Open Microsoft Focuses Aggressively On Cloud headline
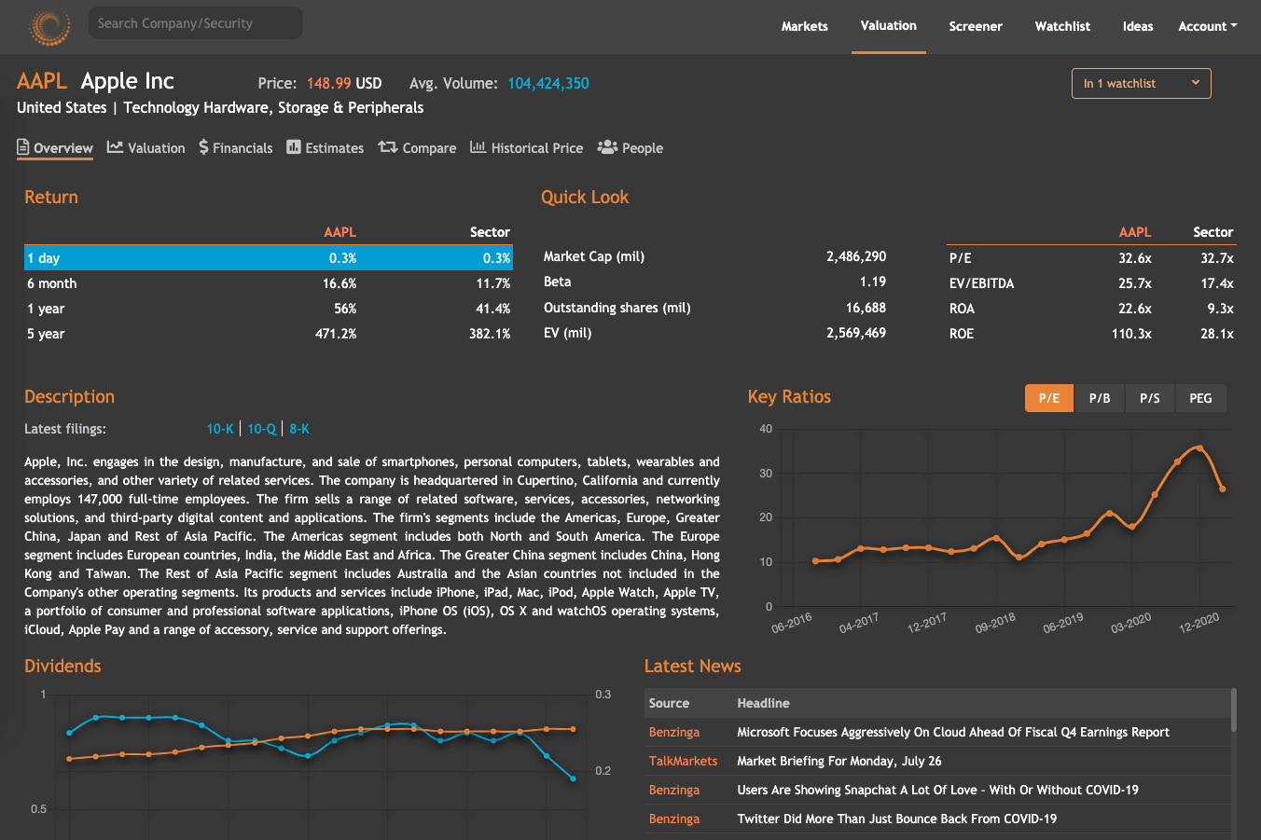The width and height of the screenshot is (1261, 840). pyautogui.click(x=953, y=732)
